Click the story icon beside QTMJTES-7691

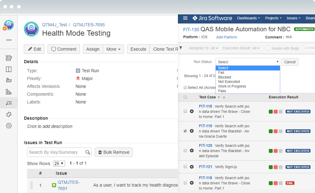pos(54,185)
